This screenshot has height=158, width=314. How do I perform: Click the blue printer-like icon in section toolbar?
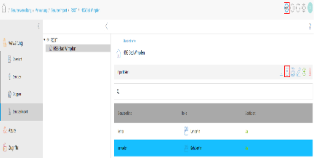pos(293,72)
